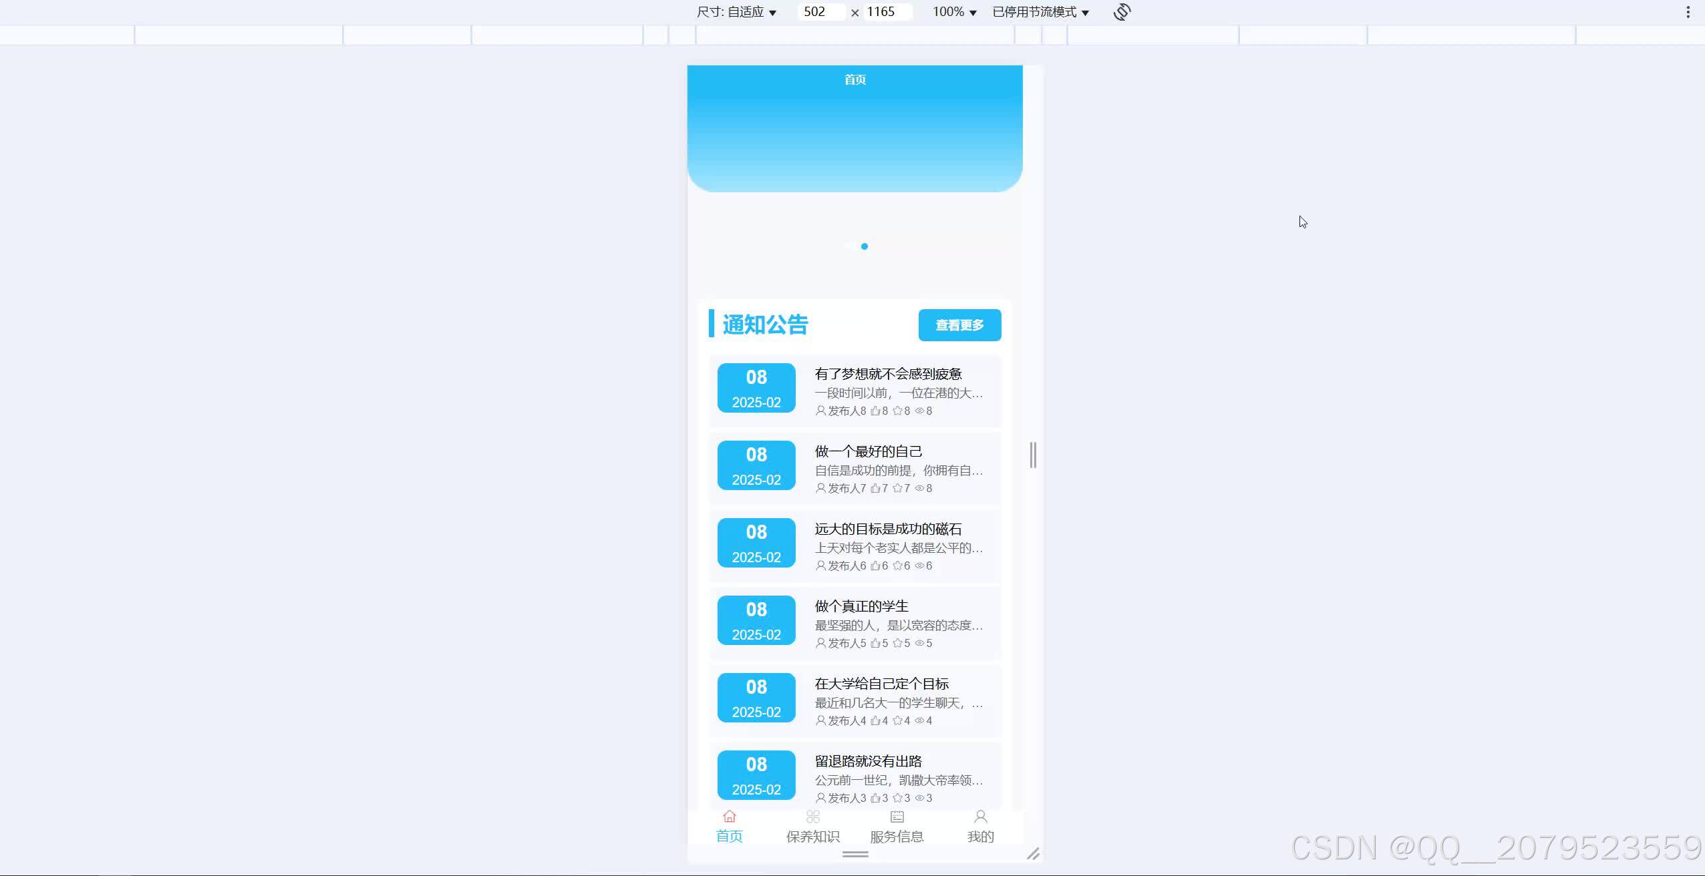Open the 已停用节流模式 throttling dropdown

pyautogui.click(x=1041, y=12)
